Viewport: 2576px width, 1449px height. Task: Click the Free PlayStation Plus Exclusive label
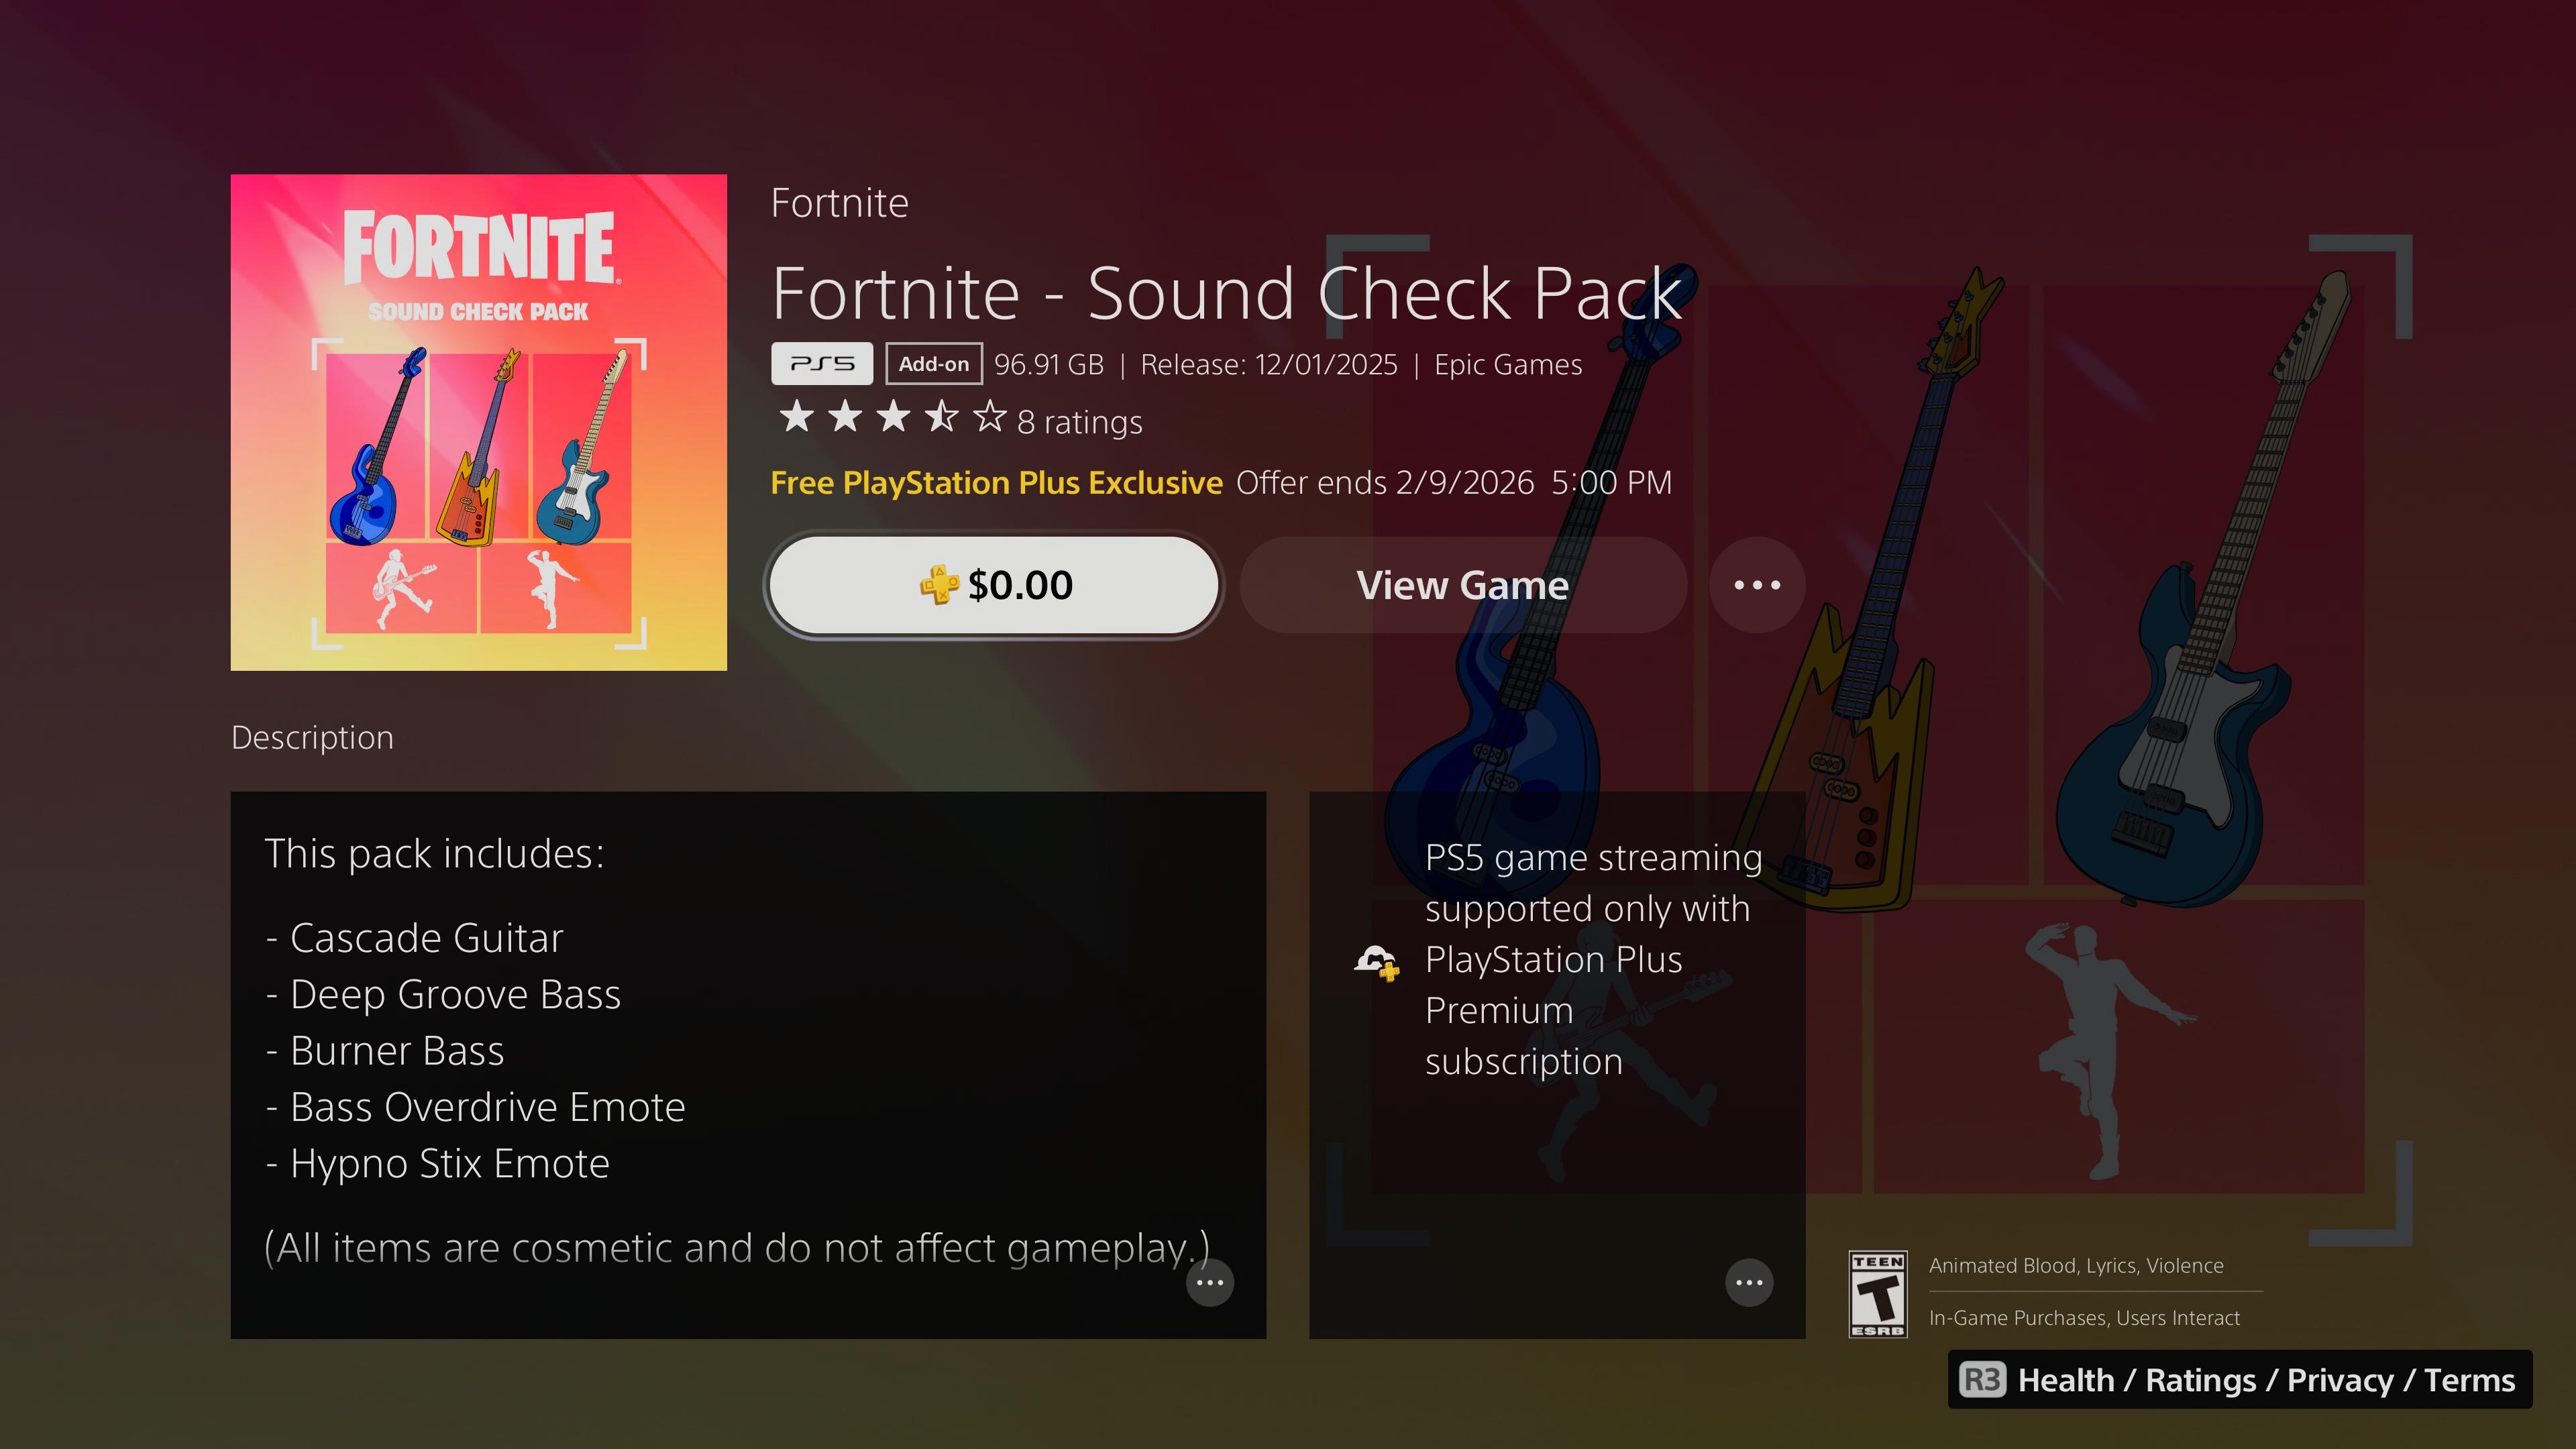[x=997, y=483]
